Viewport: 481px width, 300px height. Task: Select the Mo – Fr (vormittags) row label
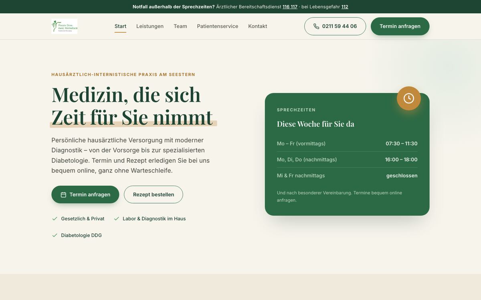tap(301, 144)
